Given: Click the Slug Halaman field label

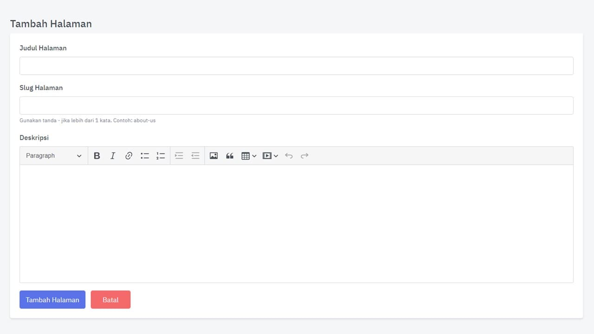Looking at the screenshot, I should pos(41,88).
